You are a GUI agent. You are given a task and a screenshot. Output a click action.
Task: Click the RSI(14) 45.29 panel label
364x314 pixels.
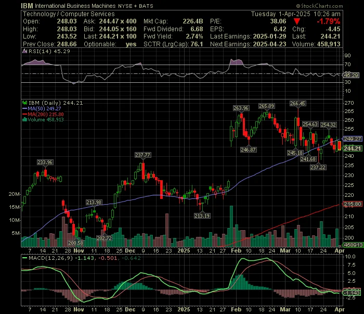pos(49,52)
